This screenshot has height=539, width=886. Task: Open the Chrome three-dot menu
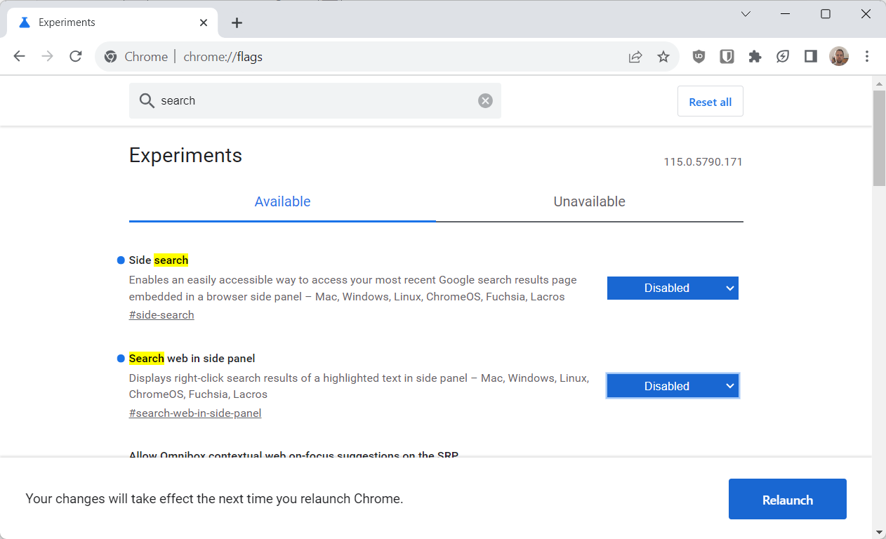(x=867, y=57)
